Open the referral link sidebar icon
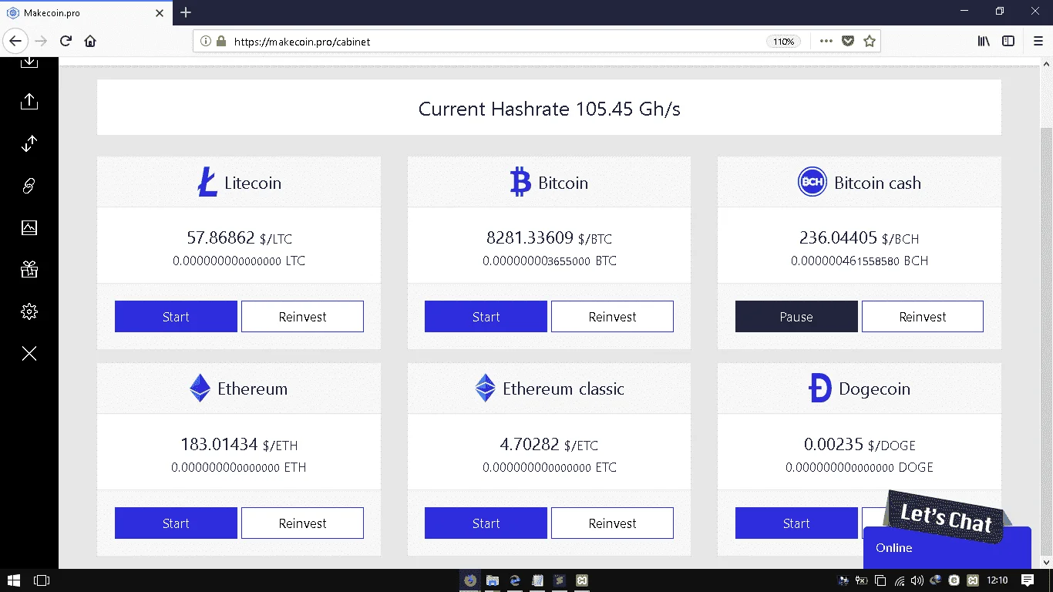This screenshot has width=1053, height=592. [29, 185]
